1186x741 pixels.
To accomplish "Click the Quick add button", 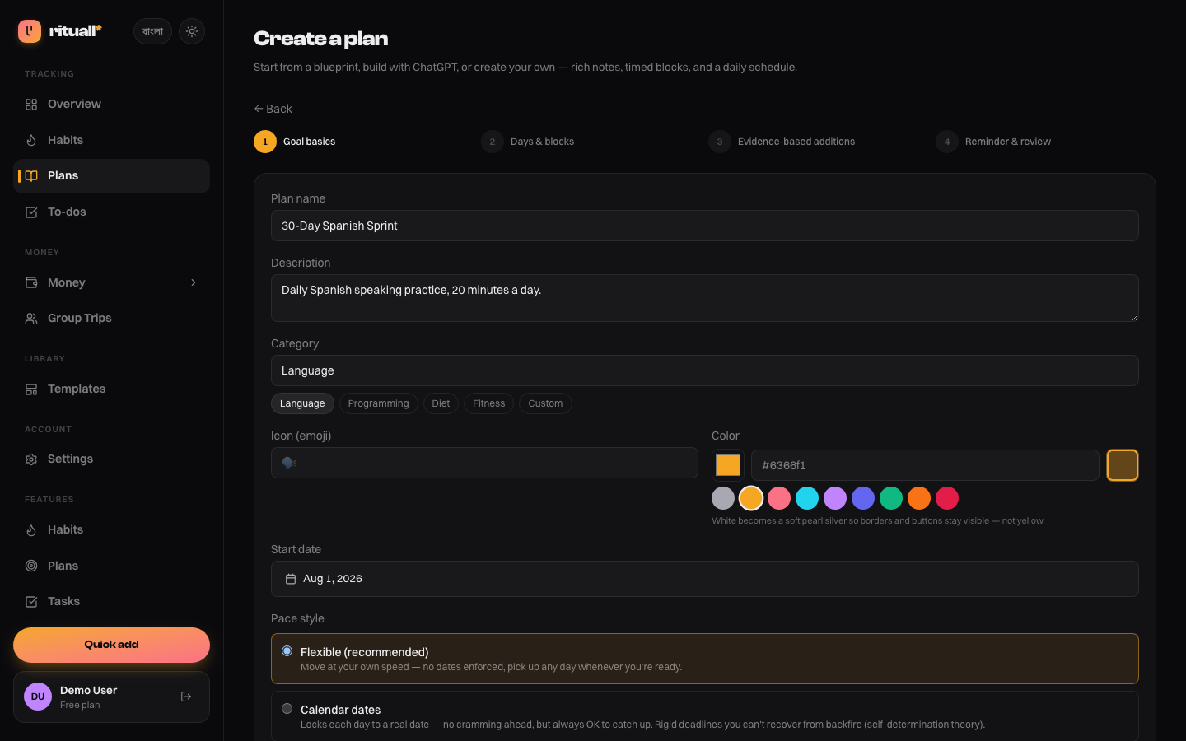I will 111,645.
